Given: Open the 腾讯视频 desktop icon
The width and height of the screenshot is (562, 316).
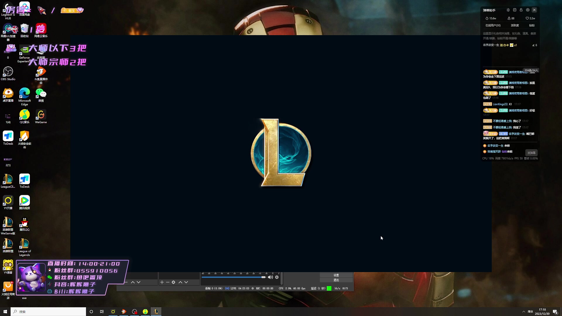Looking at the screenshot, I should pos(25,202).
